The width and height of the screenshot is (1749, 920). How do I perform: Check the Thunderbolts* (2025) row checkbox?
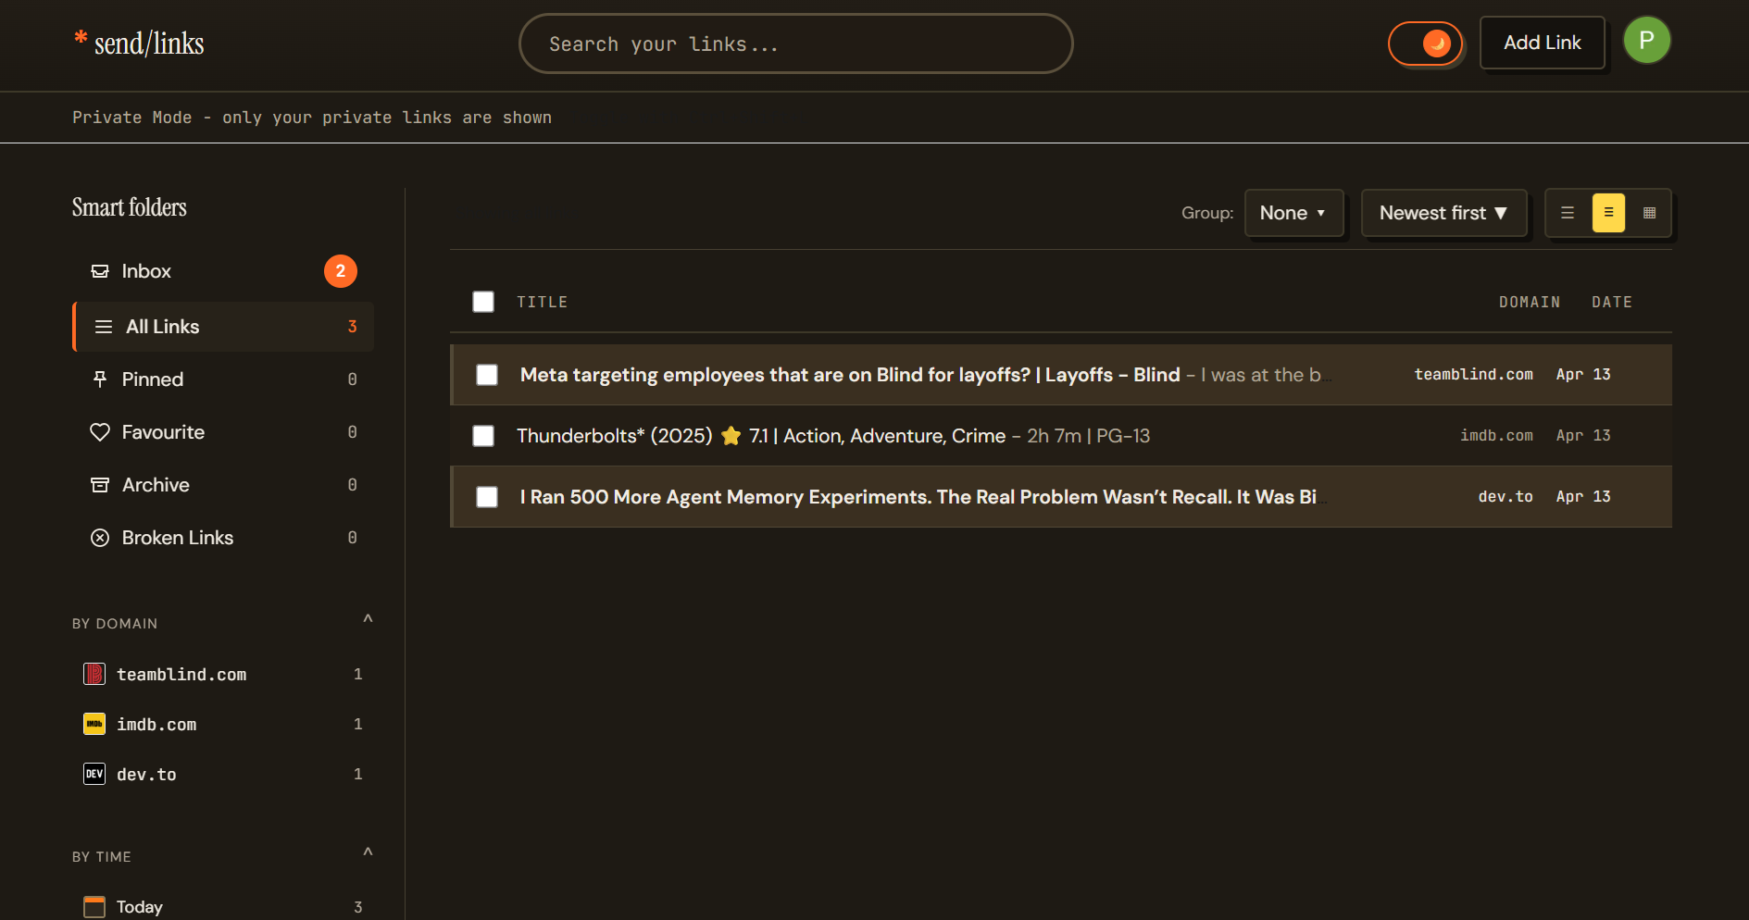pos(483,436)
